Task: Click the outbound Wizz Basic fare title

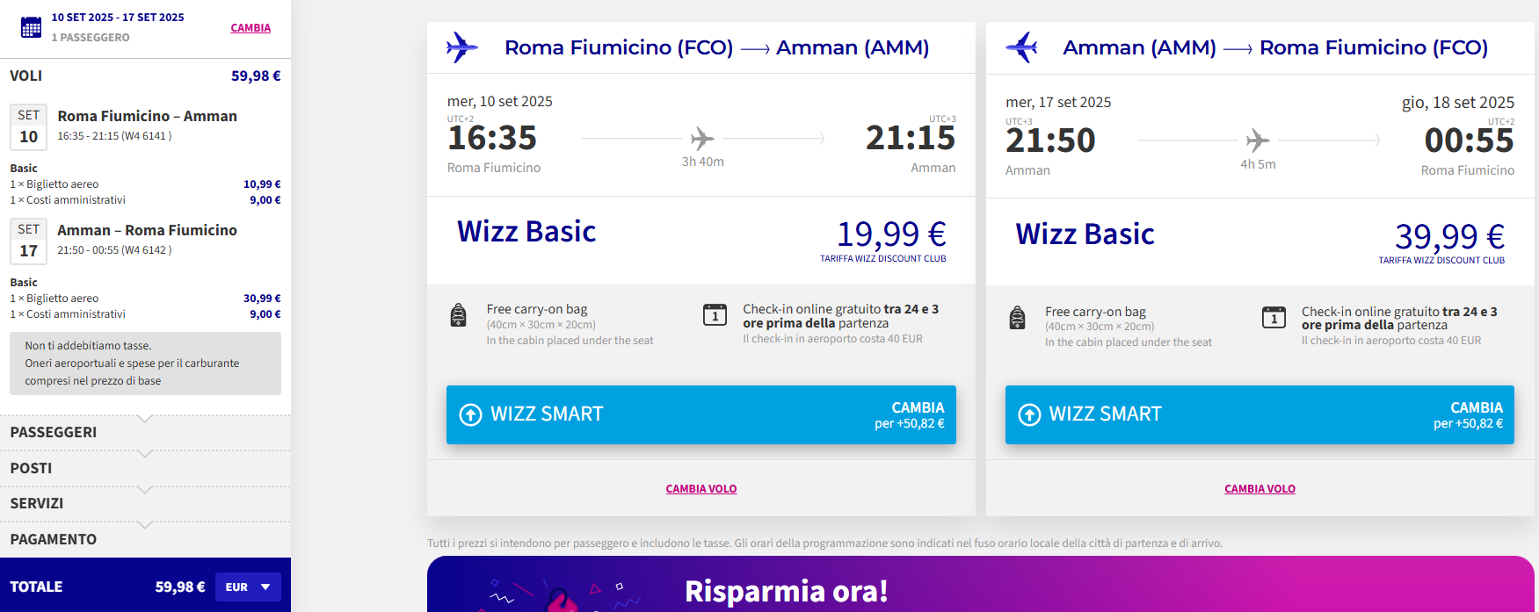Action: coord(526,232)
